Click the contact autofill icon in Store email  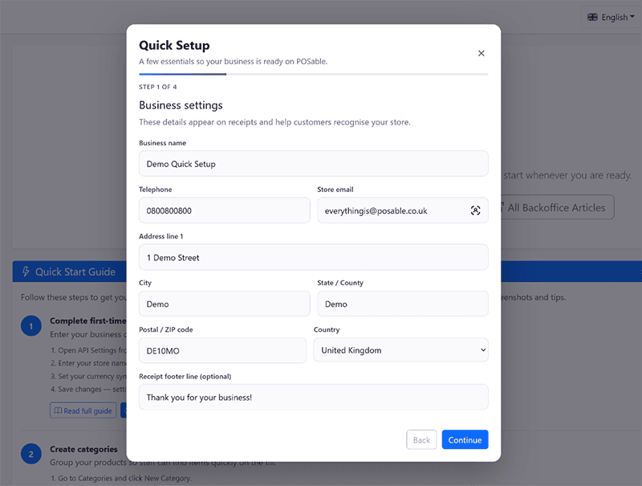[475, 210]
